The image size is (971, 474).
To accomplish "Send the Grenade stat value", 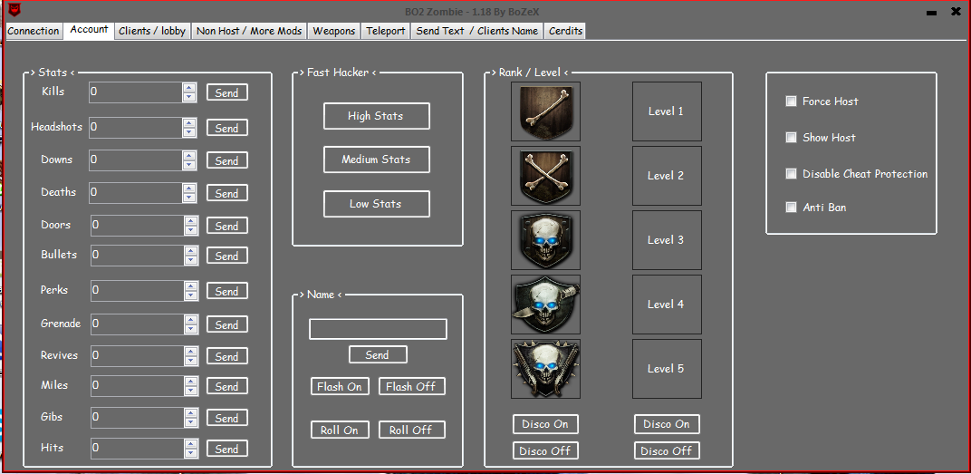I will pos(227,324).
